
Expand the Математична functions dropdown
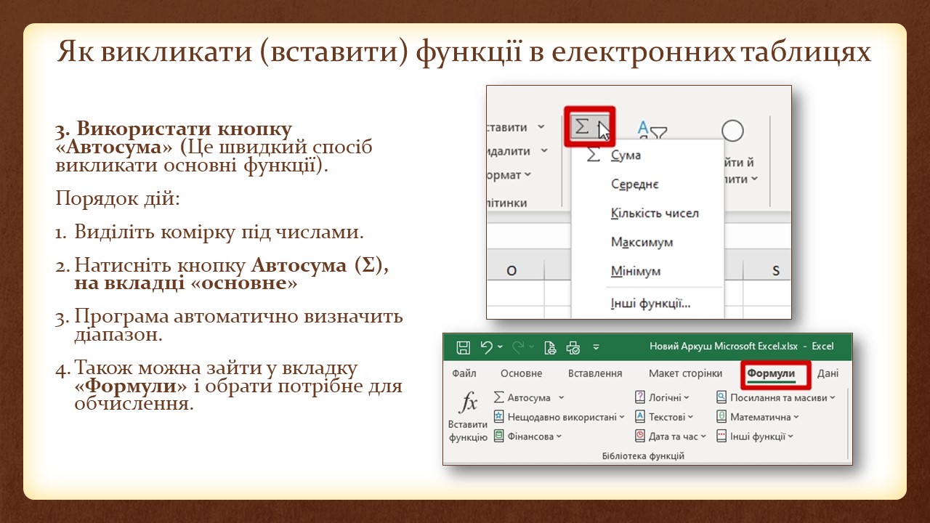796,417
